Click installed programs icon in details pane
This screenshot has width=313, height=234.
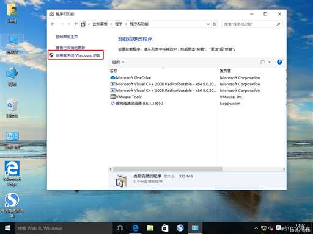click(121, 180)
